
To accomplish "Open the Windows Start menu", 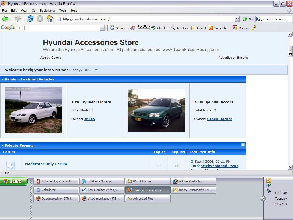I will 14,181.
